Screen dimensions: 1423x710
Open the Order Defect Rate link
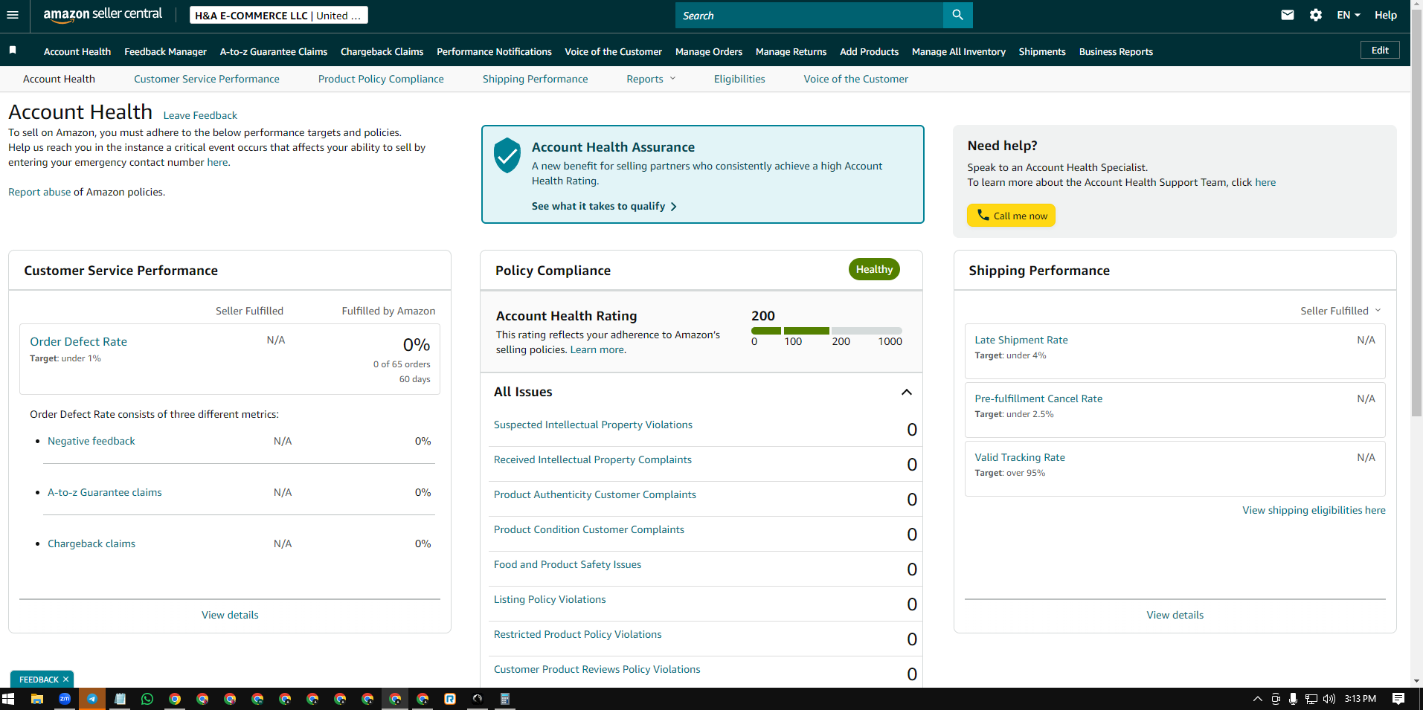click(78, 341)
